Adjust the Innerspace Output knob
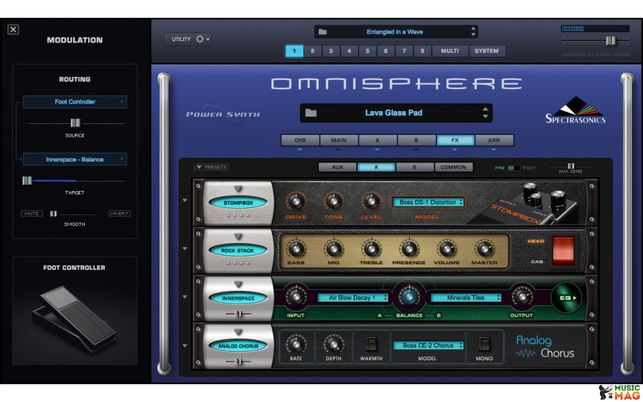The image size is (643, 402). click(521, 297)
